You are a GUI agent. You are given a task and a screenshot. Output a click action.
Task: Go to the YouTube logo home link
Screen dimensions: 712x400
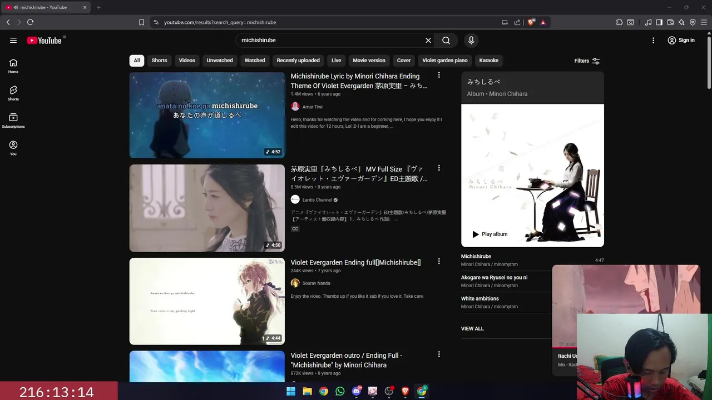coord(44,41)
